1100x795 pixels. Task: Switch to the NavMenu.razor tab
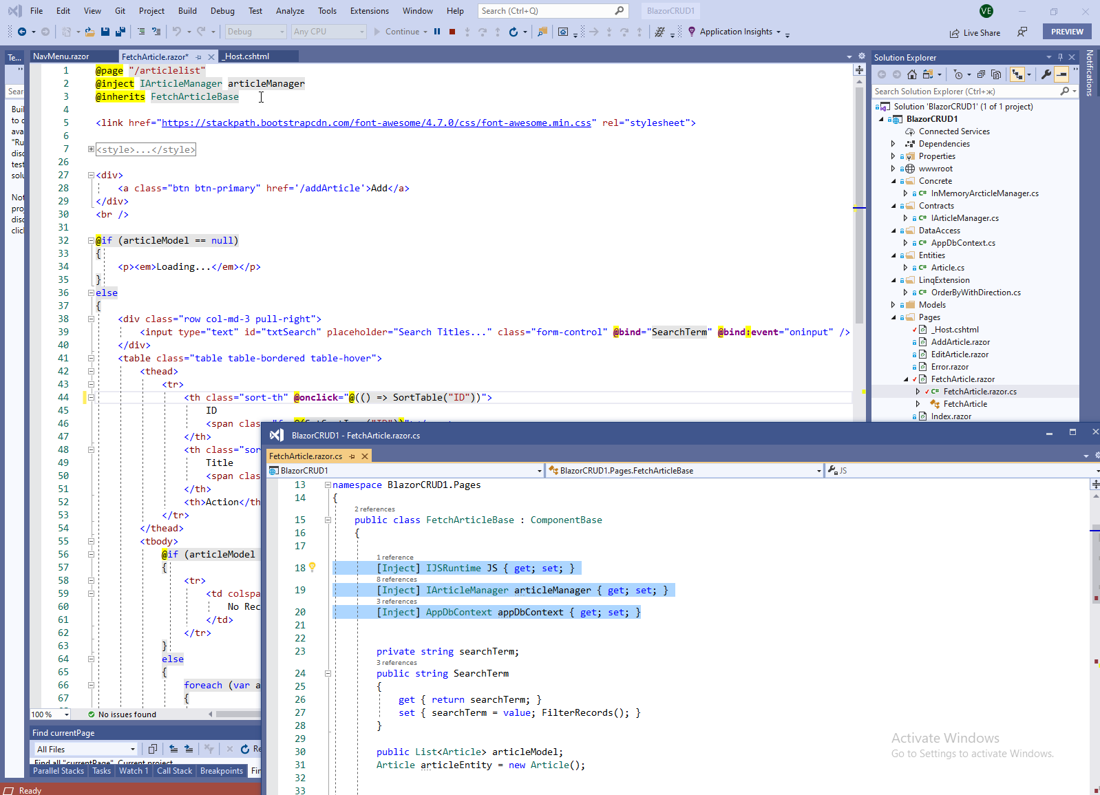[x=61, y=56]
